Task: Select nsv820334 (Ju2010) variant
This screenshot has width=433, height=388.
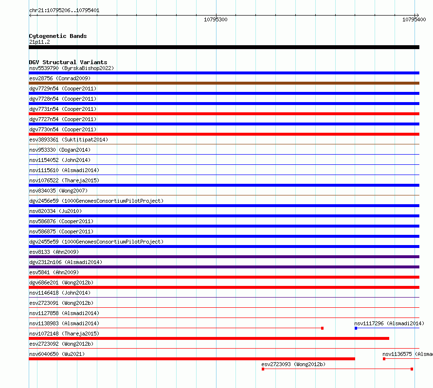Action: [55, 211]
